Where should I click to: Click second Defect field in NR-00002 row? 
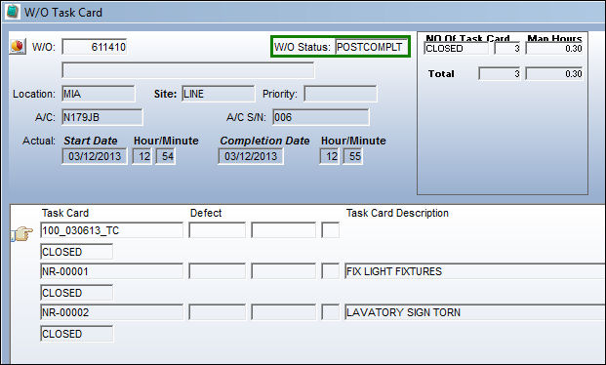[x=283, y=312]
